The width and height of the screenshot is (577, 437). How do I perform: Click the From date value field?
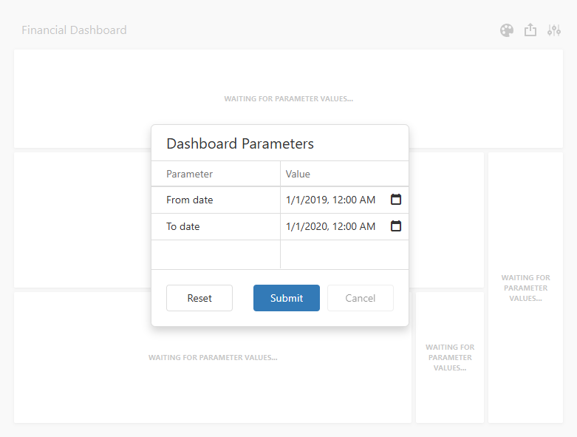331,200
